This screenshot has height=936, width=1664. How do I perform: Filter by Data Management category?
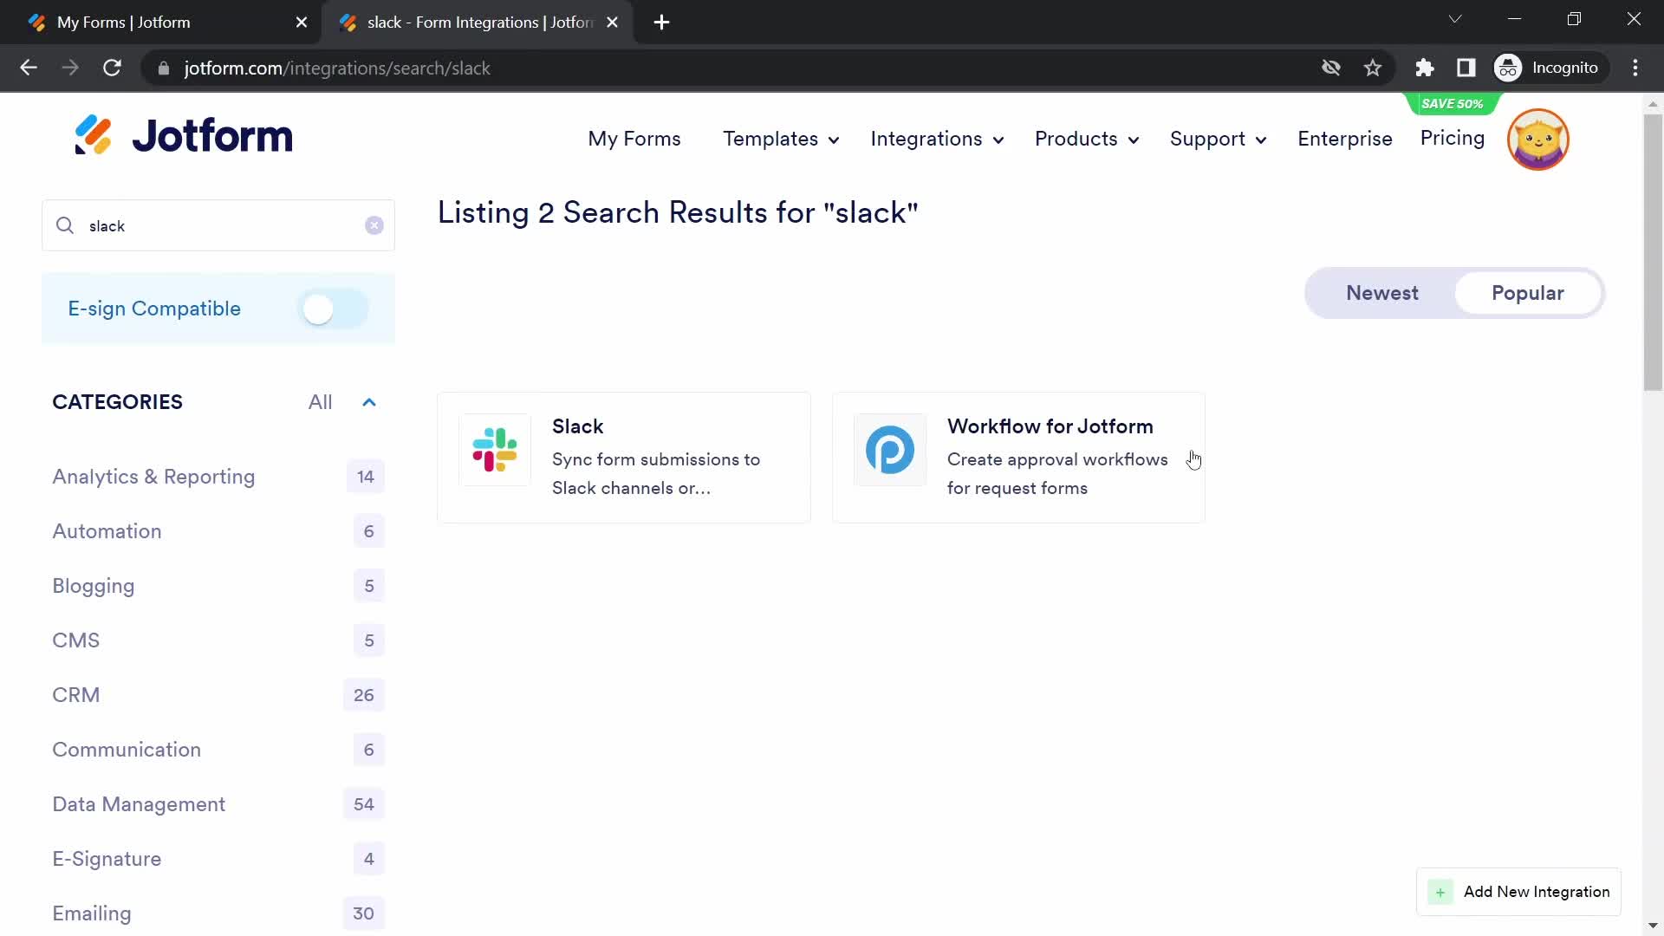(x=139, y=804)
